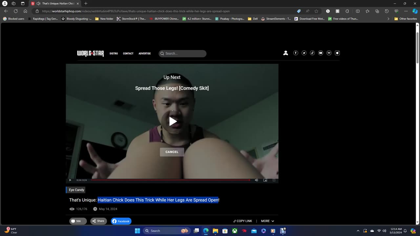
Task: Click COPY LINK
Action: coord(242,221)
